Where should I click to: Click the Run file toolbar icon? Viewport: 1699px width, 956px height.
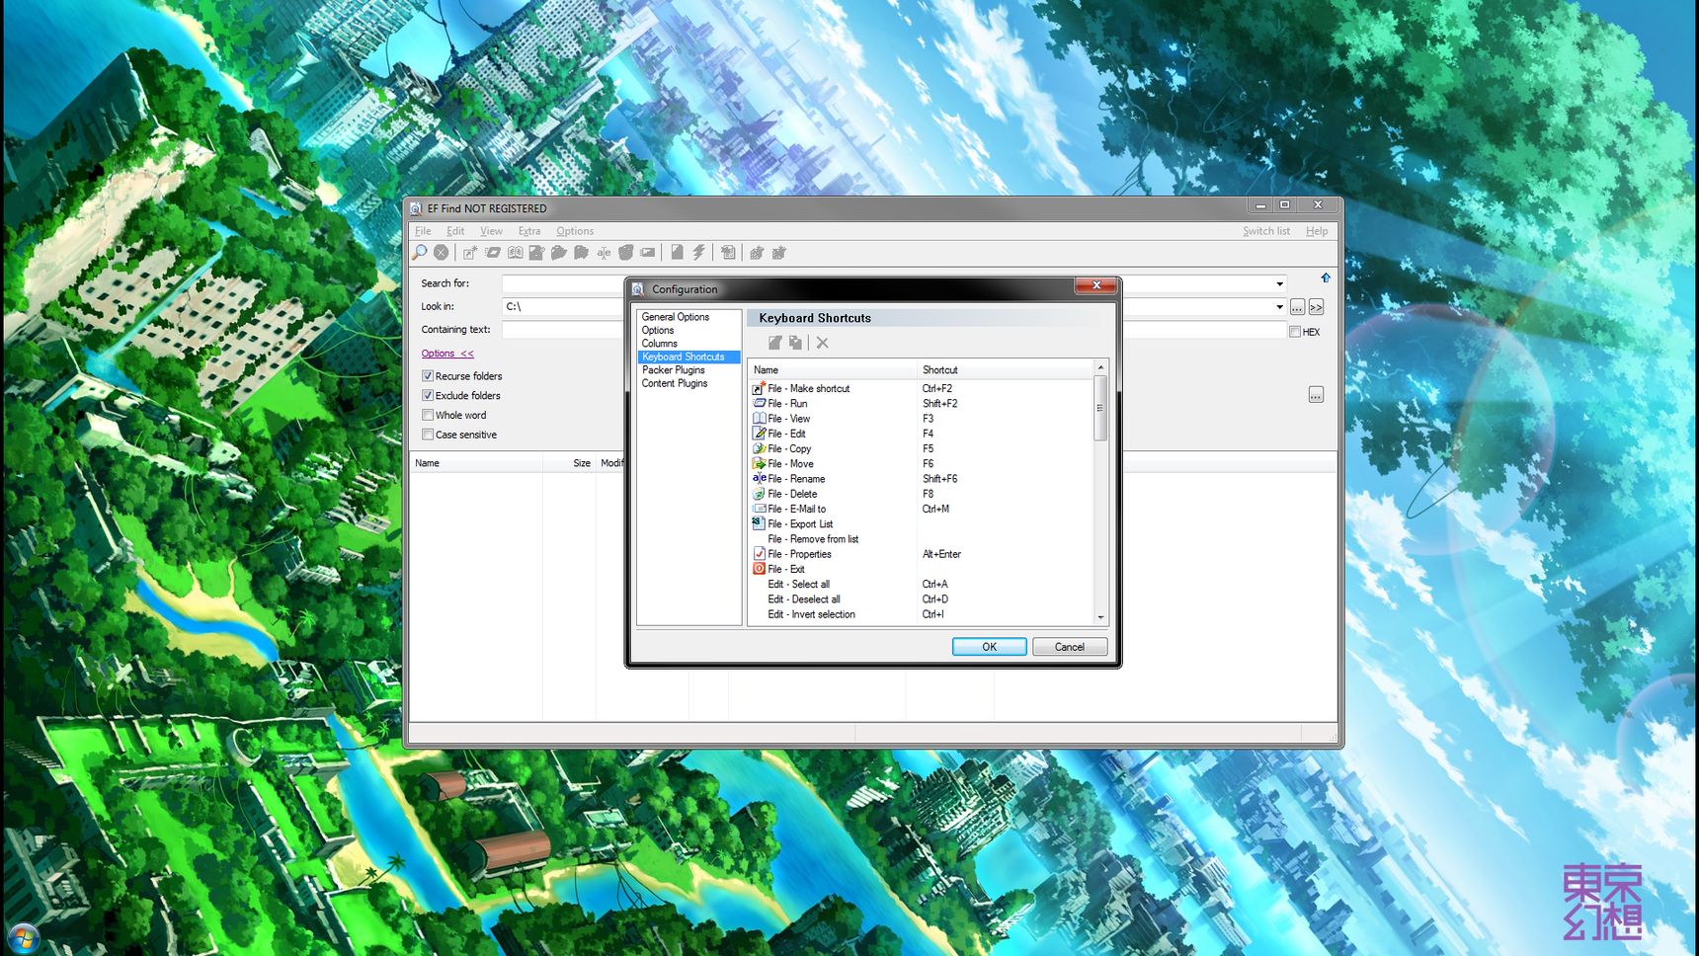coord(493,253)
